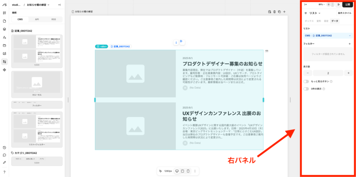The height and width of the screenshot is (177, 356).
Task: Switch to the ボックス tab
Action: point(309,21)
